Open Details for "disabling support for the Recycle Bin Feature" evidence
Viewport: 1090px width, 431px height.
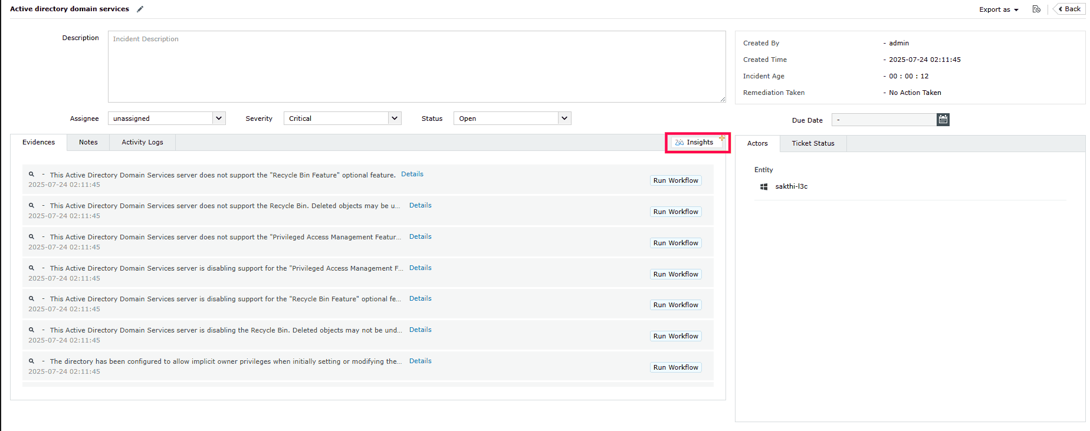421,298
